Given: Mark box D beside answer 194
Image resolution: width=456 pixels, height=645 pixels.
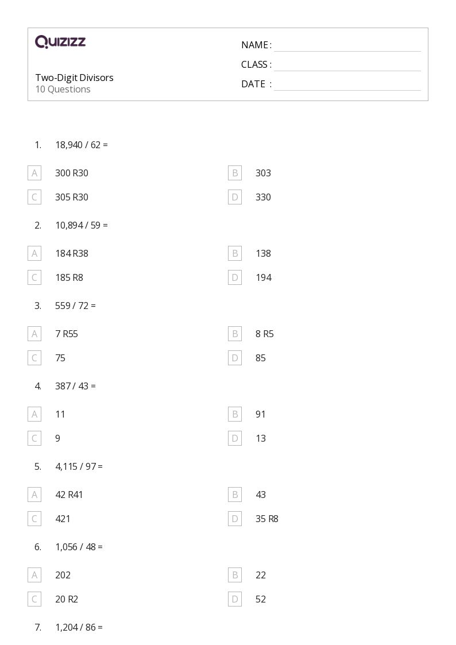Looking at the screenshot, I should point(235,277).
